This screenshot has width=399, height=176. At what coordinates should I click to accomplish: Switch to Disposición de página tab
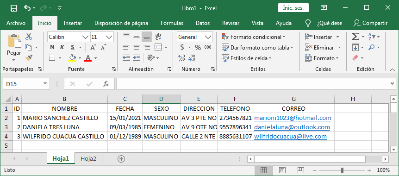(121, 23)
